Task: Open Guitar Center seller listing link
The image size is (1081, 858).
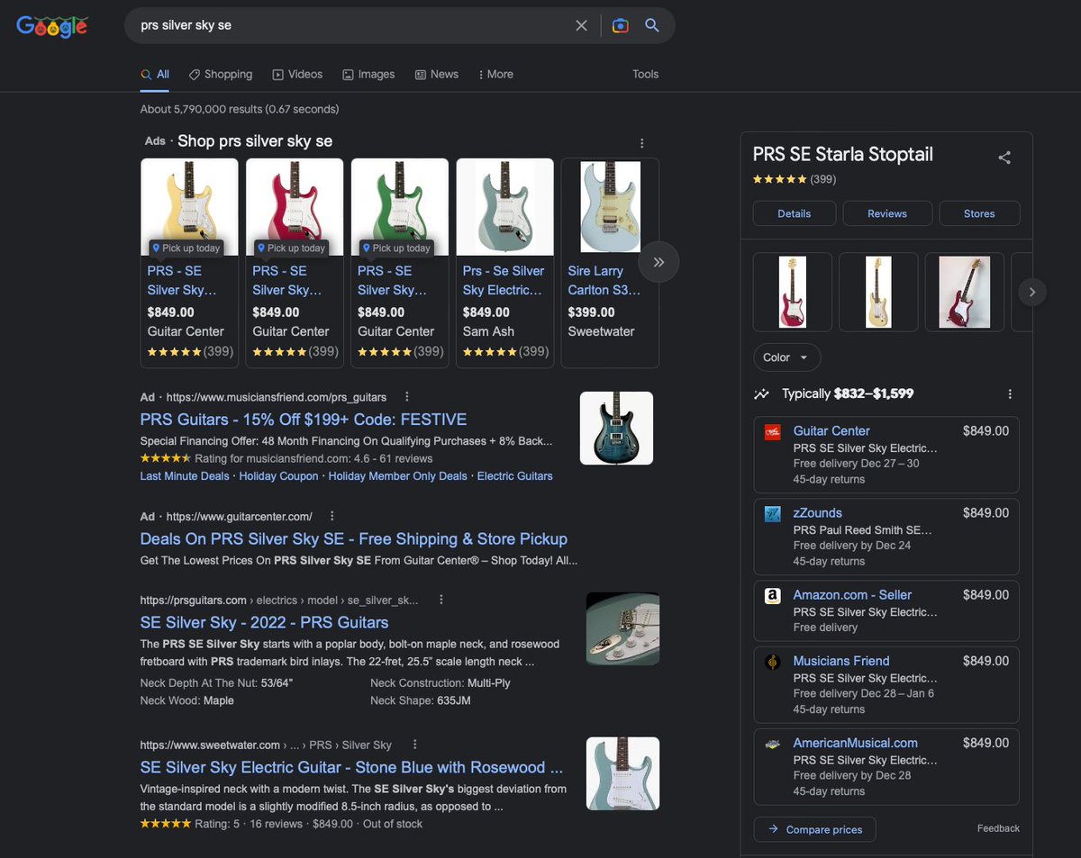Action: 831,431
